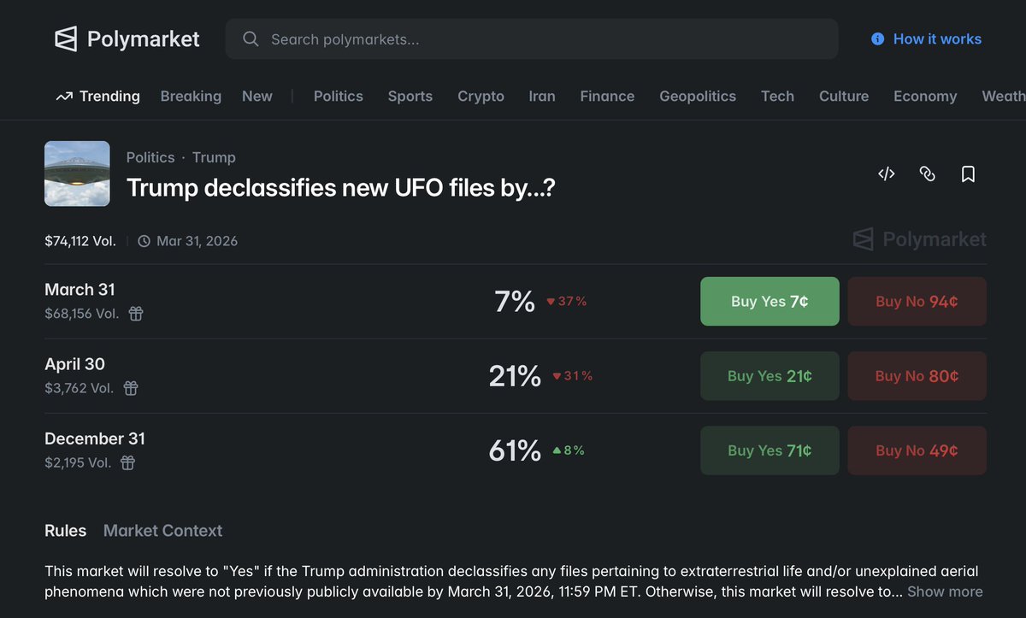Click the gift icon under December 31

click(x=127, y=462)
